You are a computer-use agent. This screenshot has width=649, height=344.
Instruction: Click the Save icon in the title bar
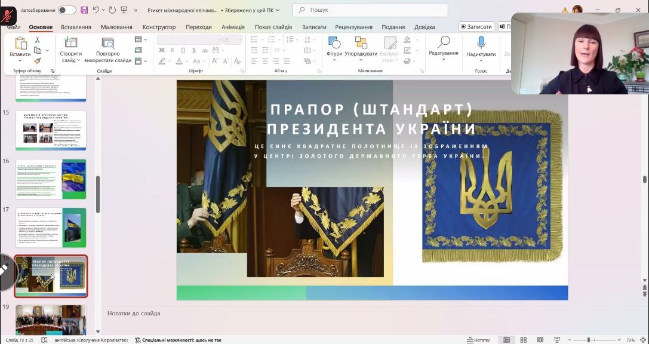coord(84,10)
